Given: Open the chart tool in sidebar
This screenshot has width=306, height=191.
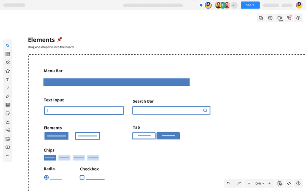Looking at the screenshot, I should [8, 122].
